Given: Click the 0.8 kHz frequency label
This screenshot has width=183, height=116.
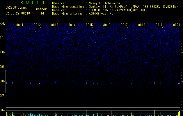Looking at the screenshot, I should 2,81.
